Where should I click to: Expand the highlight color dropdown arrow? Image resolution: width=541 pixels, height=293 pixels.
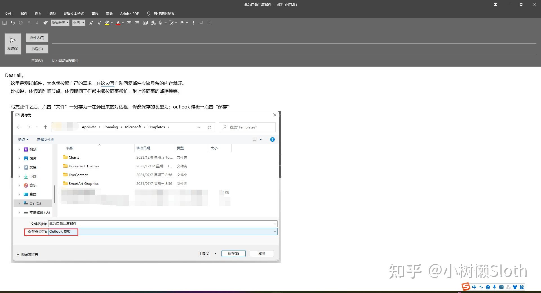pos(112,23)
